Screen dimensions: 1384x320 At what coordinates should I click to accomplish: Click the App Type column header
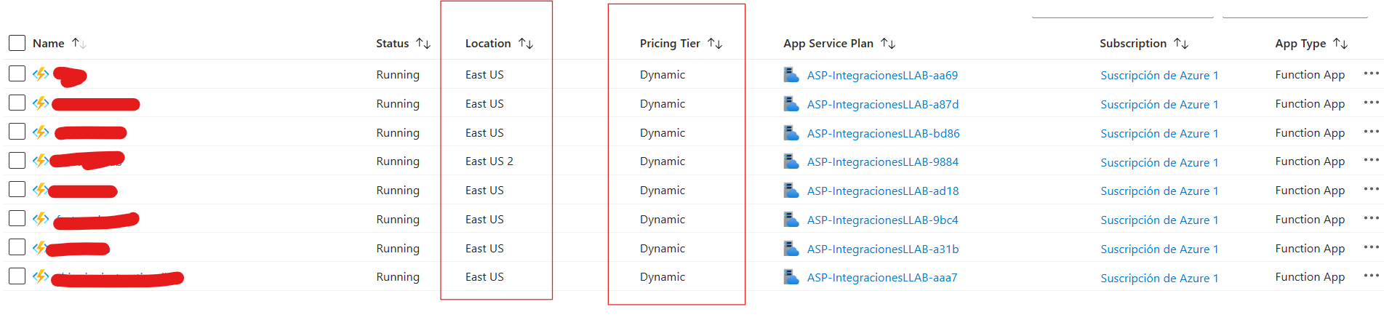click(x=1300, y=44)
